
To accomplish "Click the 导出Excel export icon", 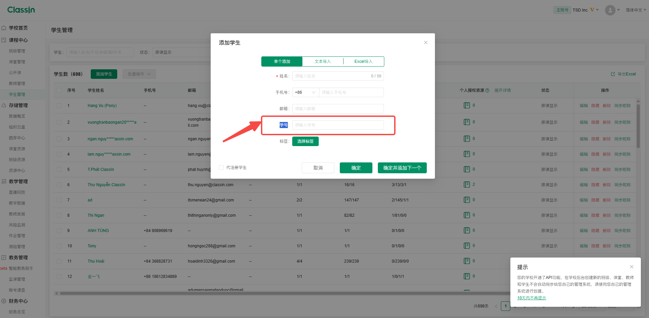I will point(613,74).
